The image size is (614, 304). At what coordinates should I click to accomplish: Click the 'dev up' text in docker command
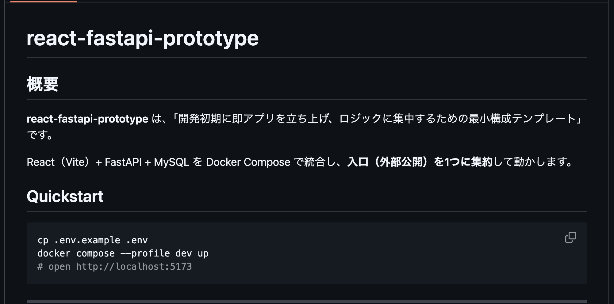coord(192,253)
